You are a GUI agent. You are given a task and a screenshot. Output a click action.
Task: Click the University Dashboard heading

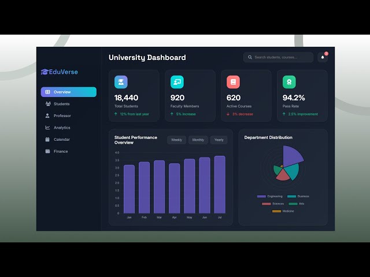(147, 58)
